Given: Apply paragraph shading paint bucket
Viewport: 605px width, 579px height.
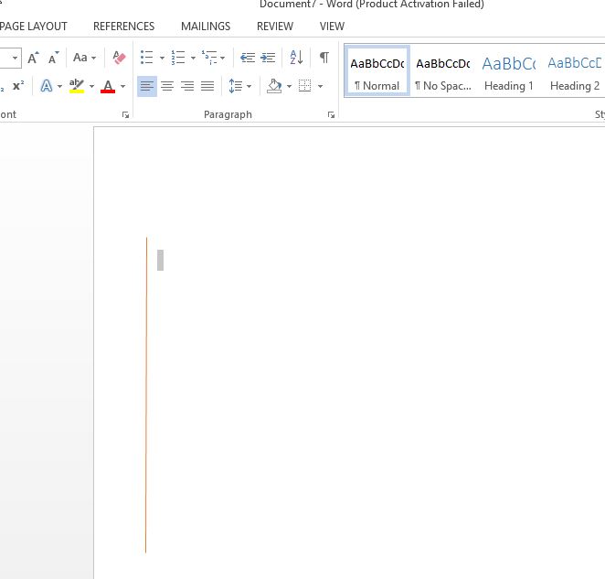Looking at the screenshot, I should point(274,86).
